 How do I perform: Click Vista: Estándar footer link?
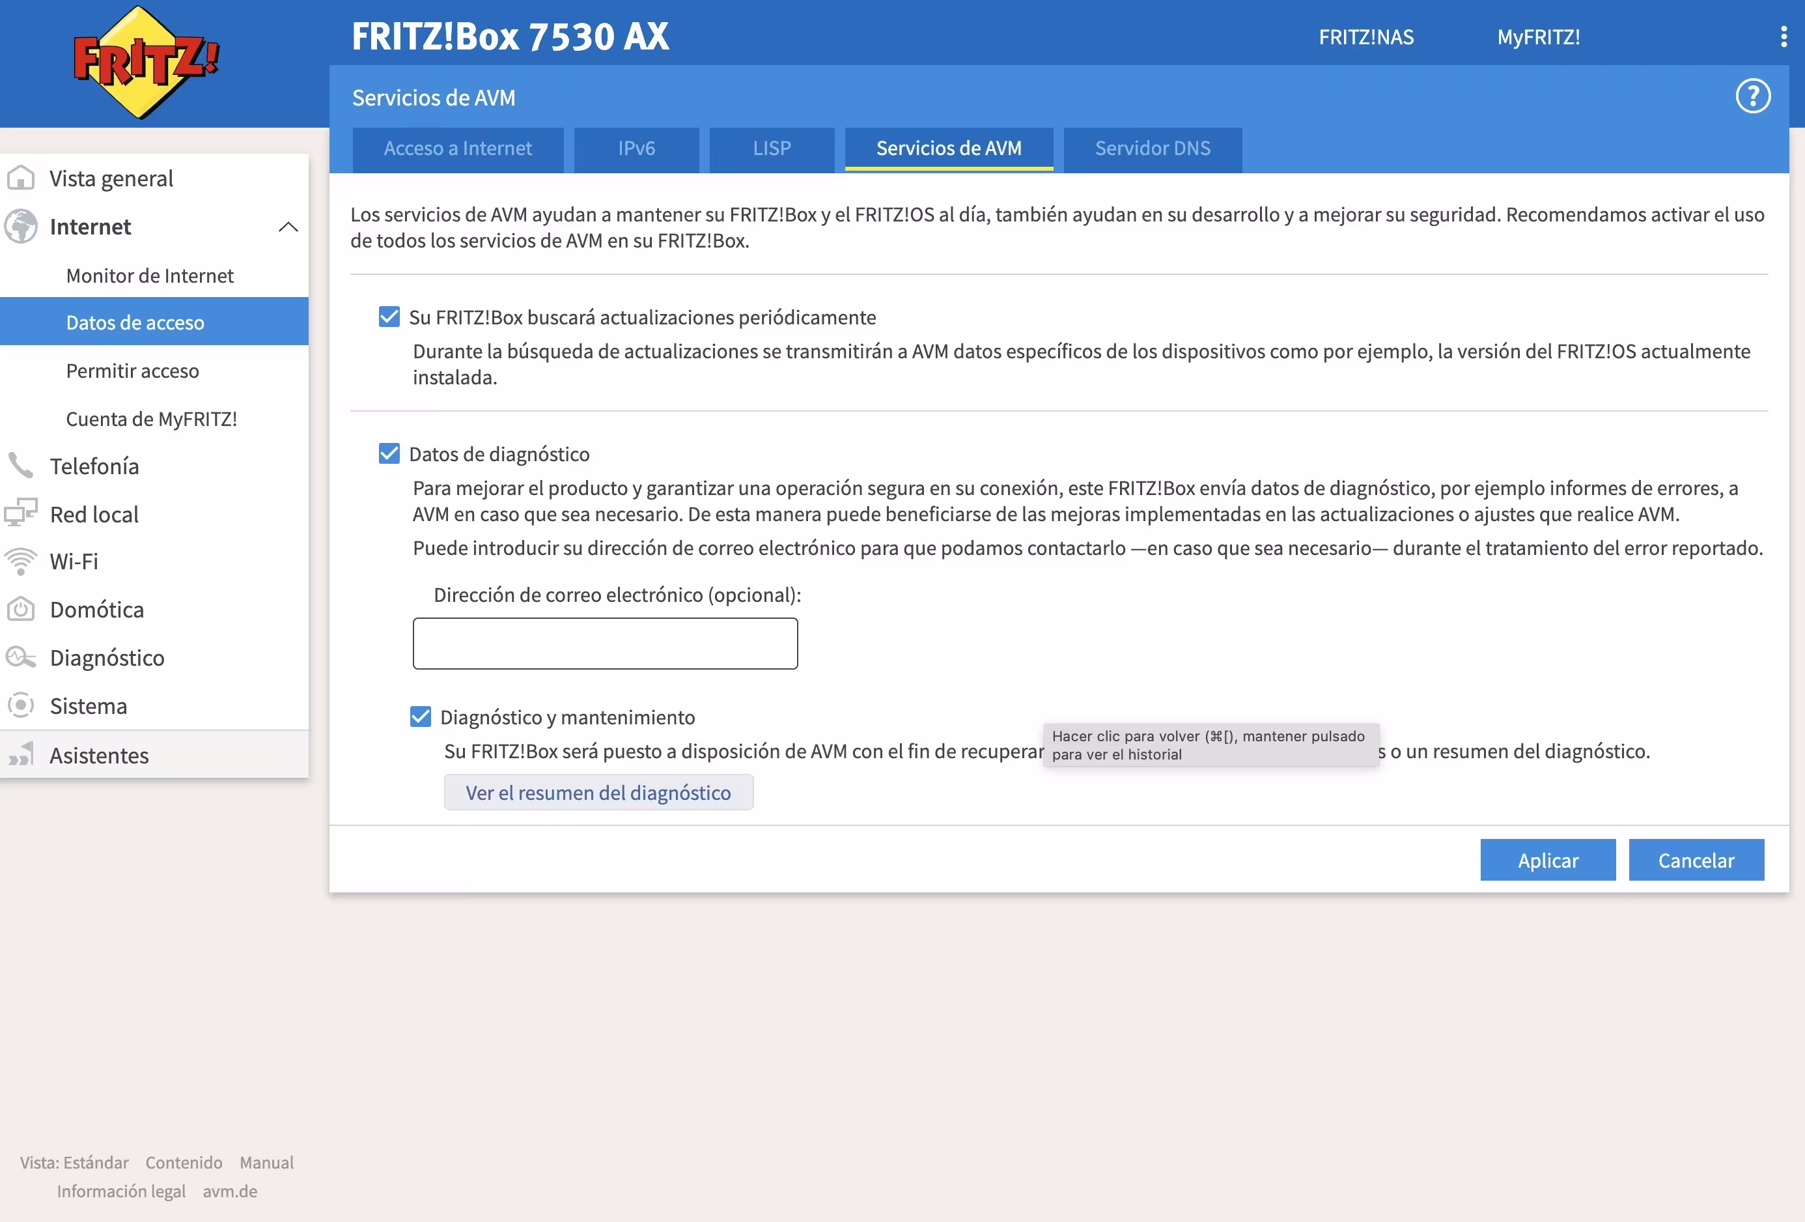(74, 1161)
